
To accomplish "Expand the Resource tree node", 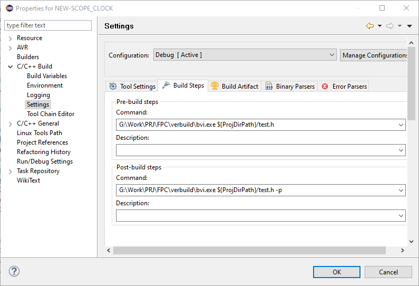I will pos(11,38).
